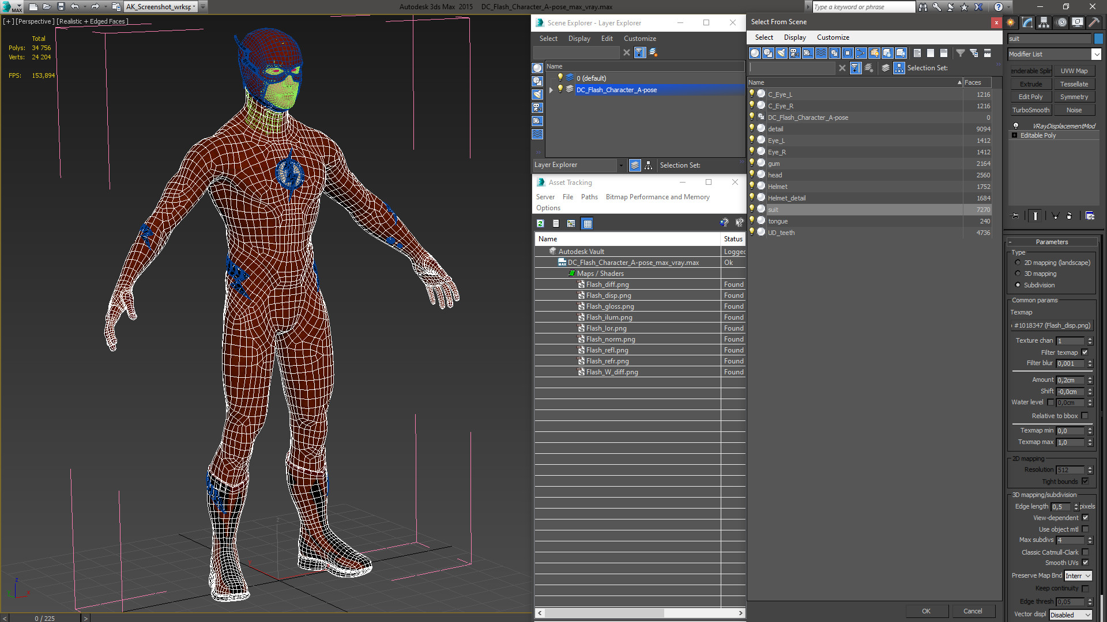Open the Display command panel tab

[1078, 22]
